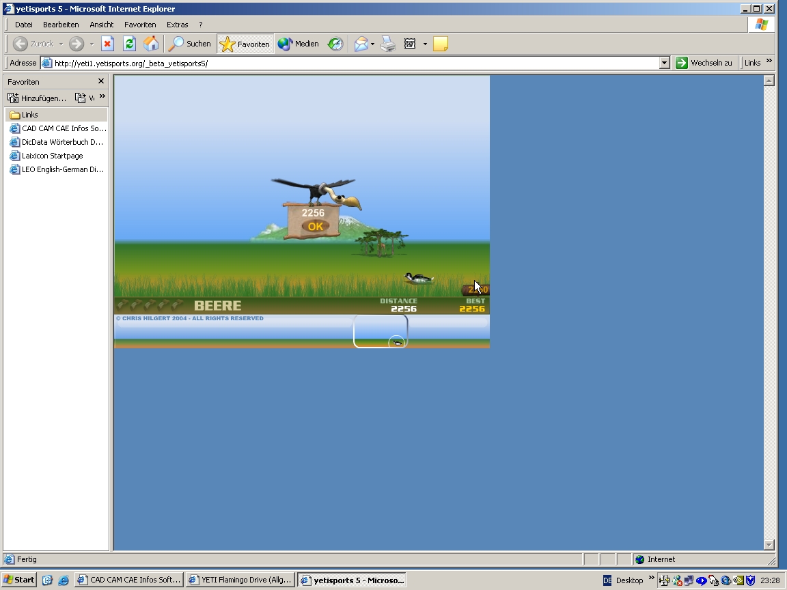Open browsing history clock icon
The image size is (787, 590).
point(335,44)
